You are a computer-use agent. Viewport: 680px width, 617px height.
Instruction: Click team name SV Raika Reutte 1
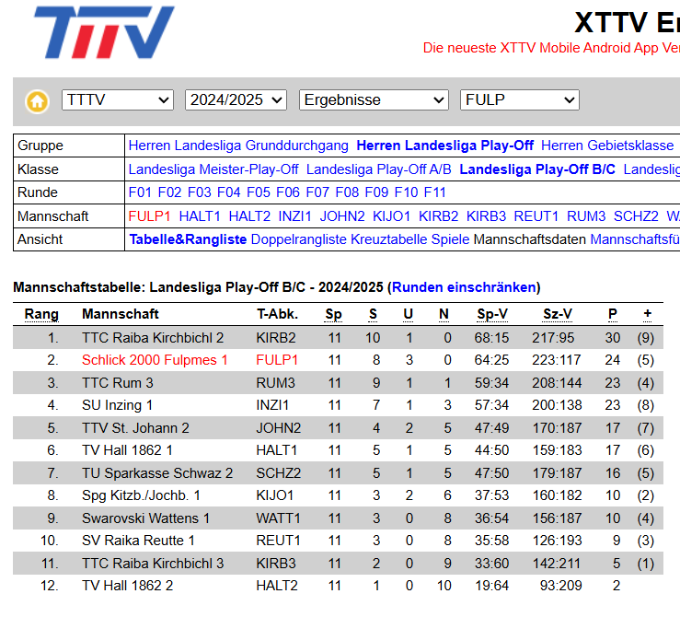138,541
